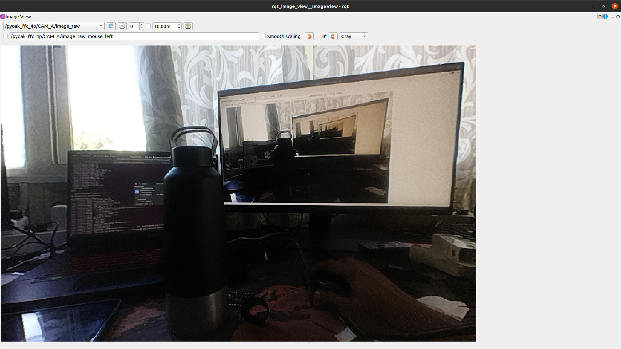This screenshot has width=621, height=349.
Task: Open the Image View plugin help
Action: pos(605,16)
